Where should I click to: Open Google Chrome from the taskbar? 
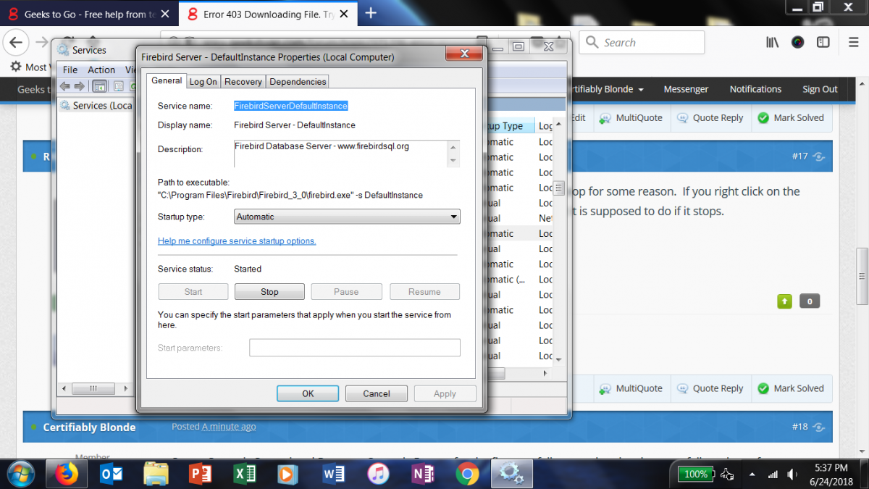click(x=467, y=474)
